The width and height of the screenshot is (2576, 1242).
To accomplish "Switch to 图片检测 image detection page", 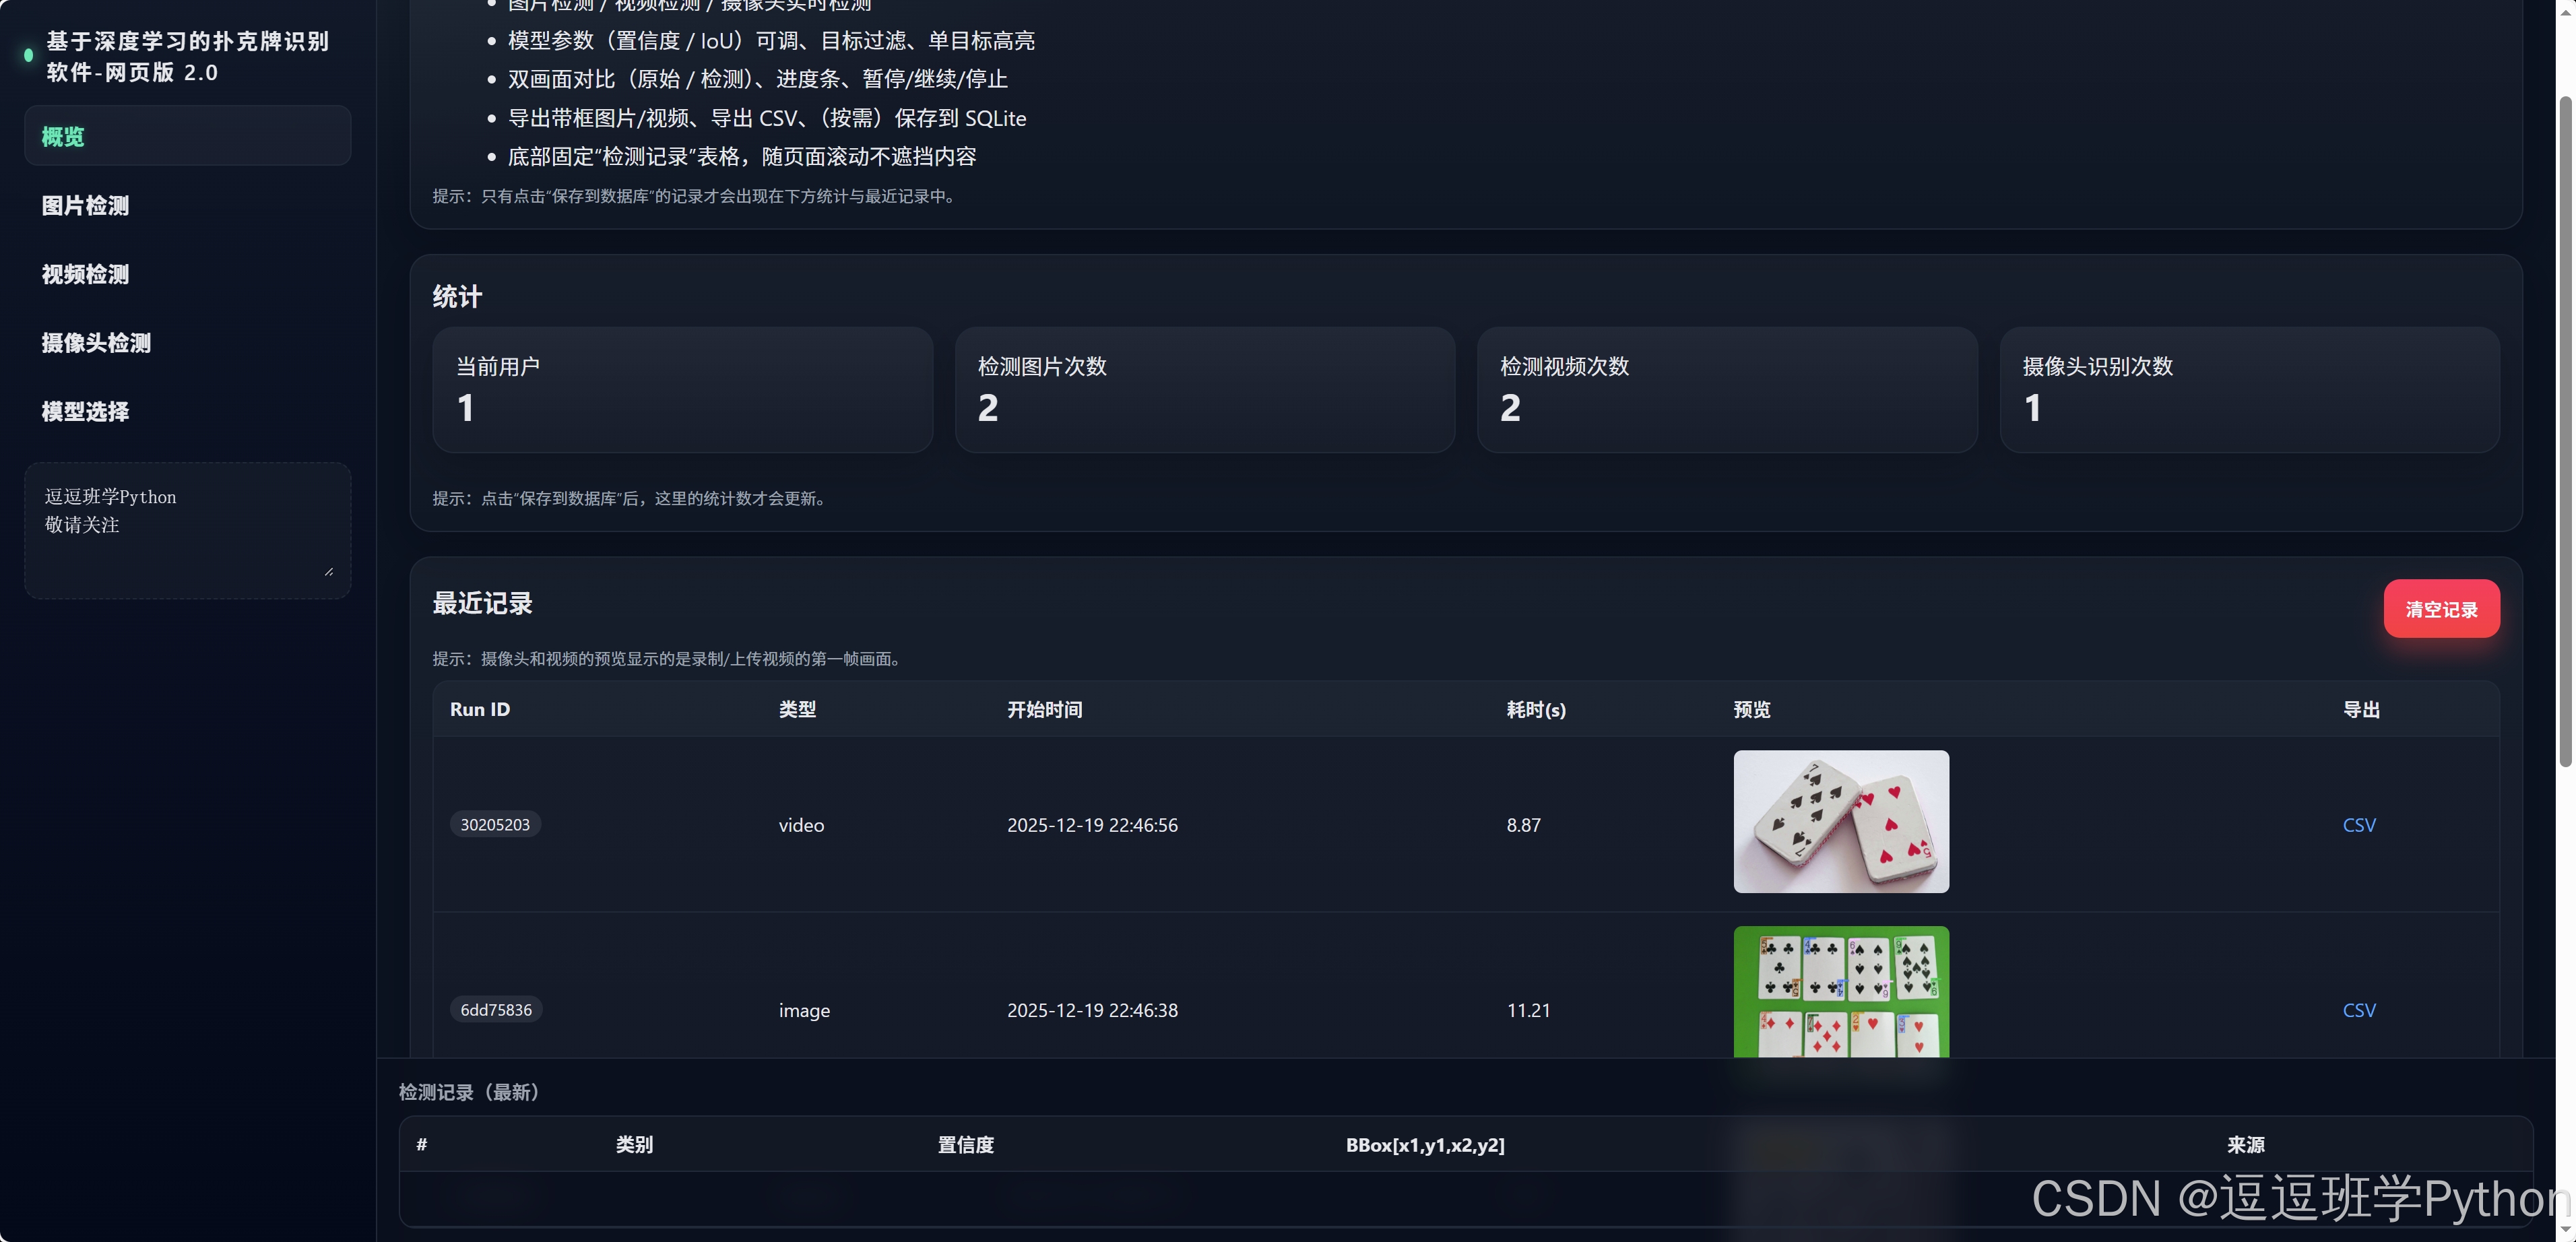I will coord(85,205).
